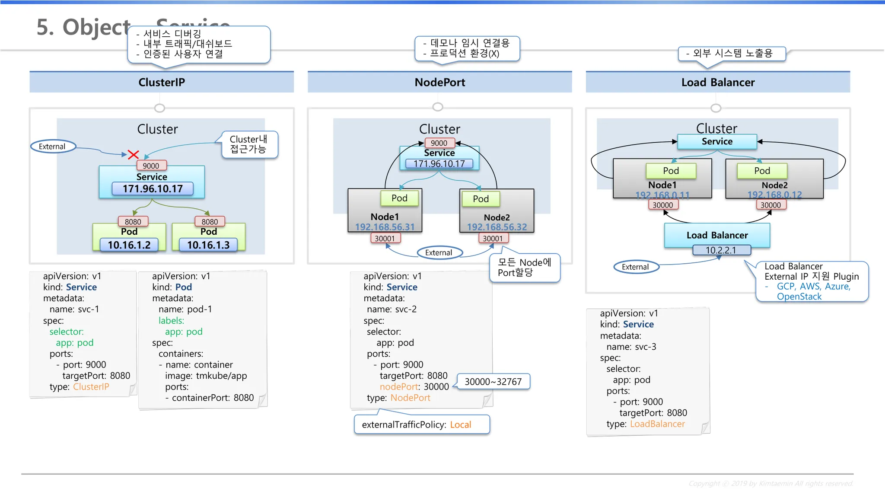The width and height of the screenshot is (885, 498).
Task: Click the Node1 192.168.56.31 address
Action: point(385,227)
